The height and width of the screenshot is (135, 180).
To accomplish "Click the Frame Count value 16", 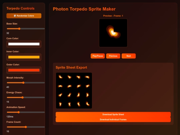I will (8, 131).
